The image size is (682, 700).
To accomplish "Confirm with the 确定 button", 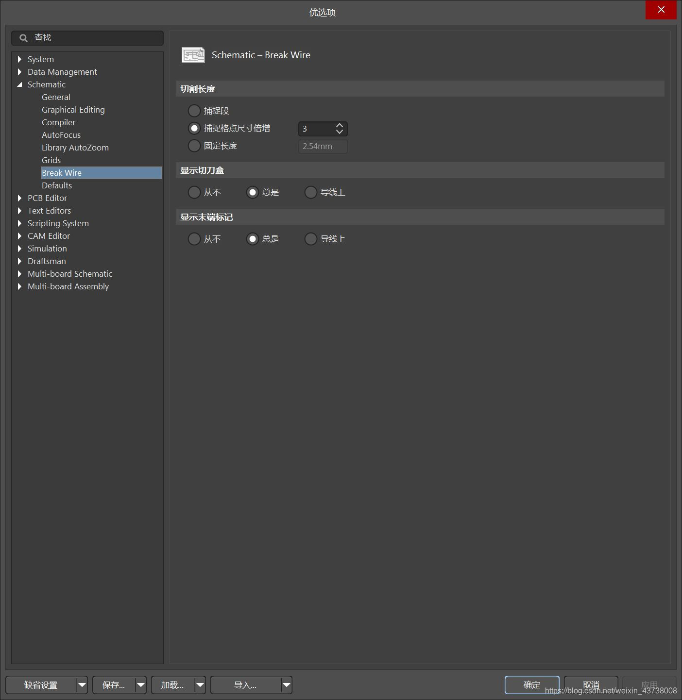I will [532, 685].
